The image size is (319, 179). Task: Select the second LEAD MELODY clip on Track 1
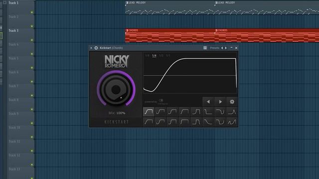267,8
